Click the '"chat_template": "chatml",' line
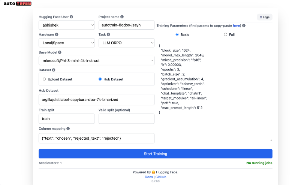The width and height of the screenshot is (301, 185). pyautogui.click(x=181, y=94)
